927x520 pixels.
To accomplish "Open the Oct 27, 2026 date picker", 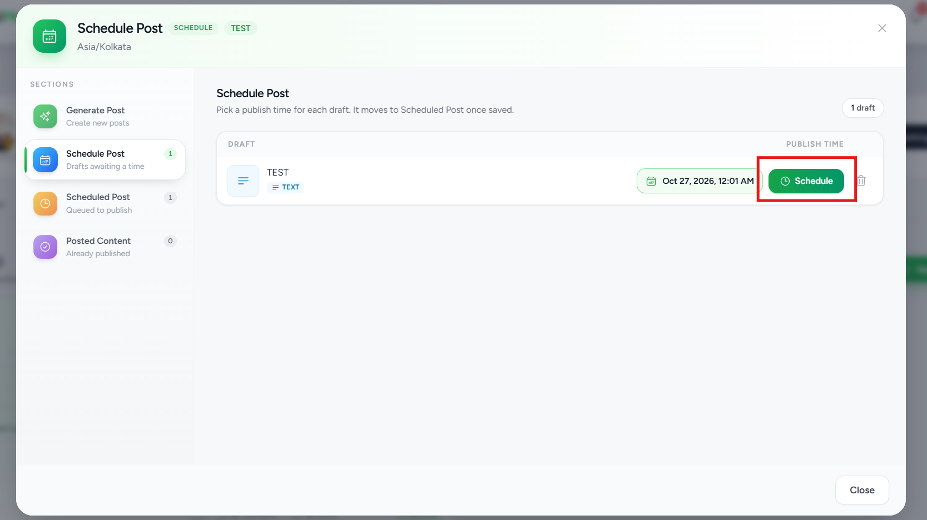I will pyautogui.click(x=700, y=181).
